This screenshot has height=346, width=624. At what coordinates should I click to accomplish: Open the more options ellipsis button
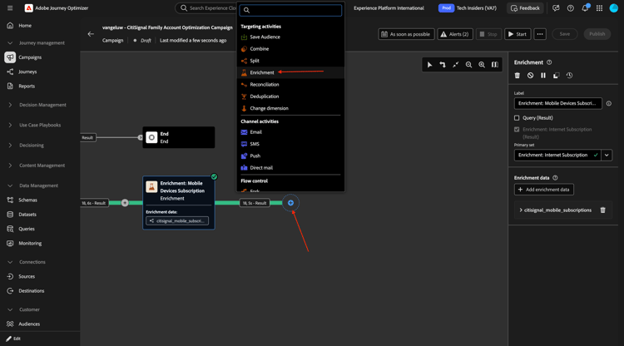(540, 34)
